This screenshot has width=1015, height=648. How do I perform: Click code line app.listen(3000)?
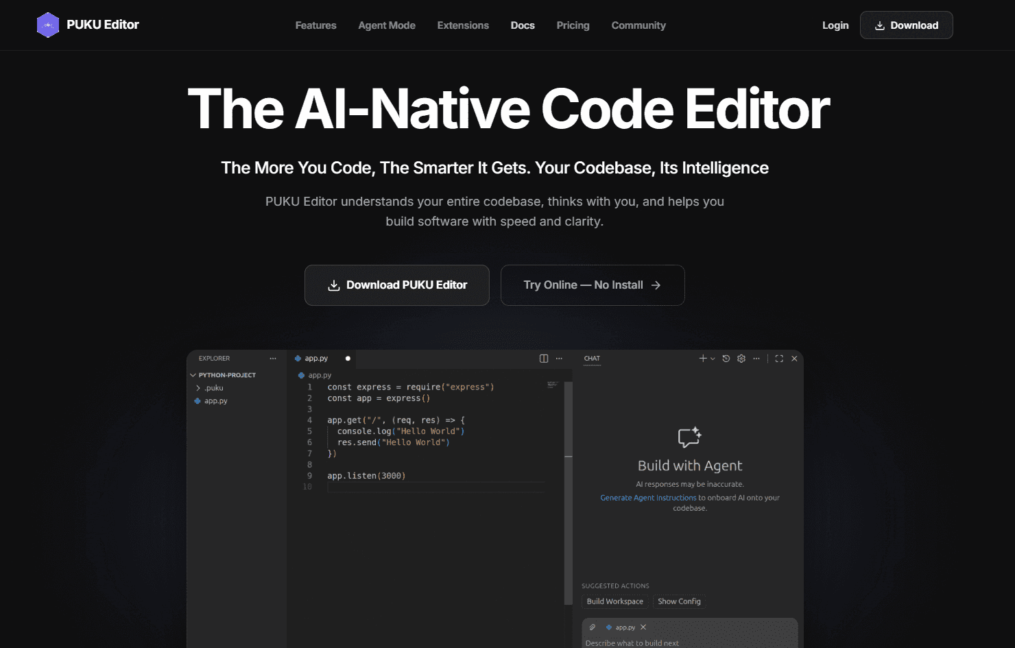point(366,476)
